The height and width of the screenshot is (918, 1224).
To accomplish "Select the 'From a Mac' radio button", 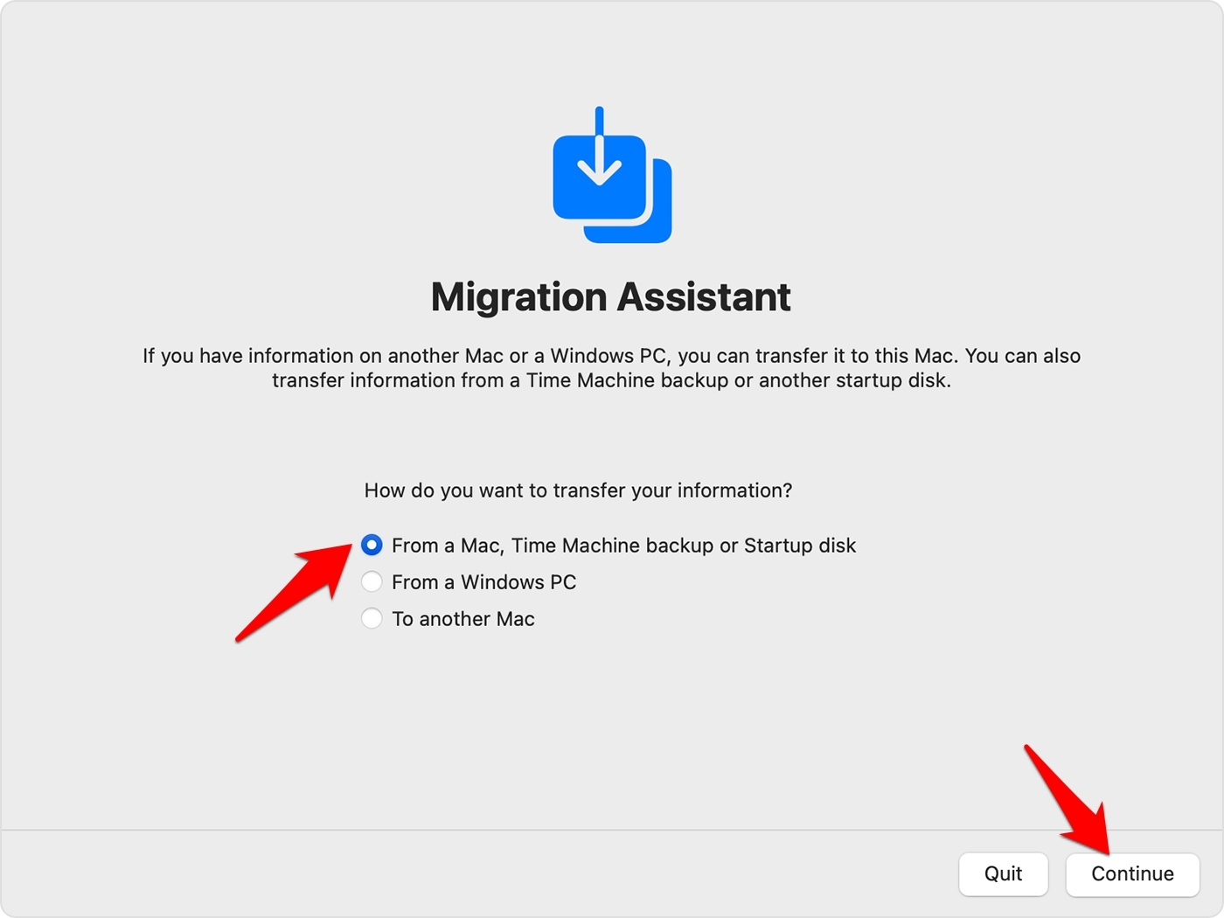I will [x=372, y=546].
